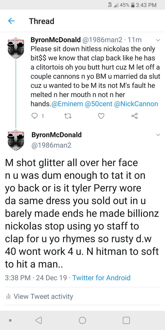
Task: Tap the Android home circle button
Action: (x=82, y=320)
